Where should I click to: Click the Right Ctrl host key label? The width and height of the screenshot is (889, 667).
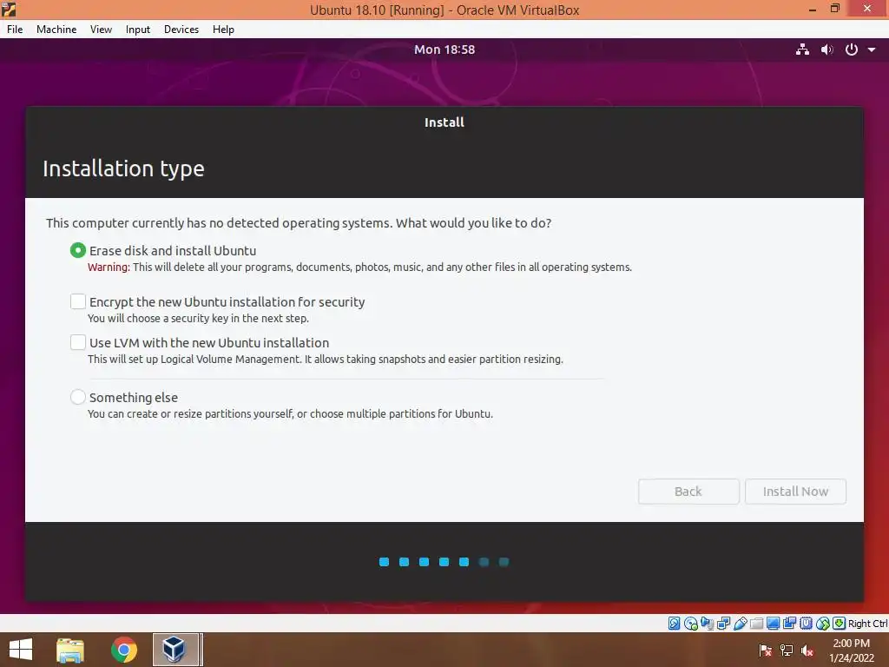point(867,624)
